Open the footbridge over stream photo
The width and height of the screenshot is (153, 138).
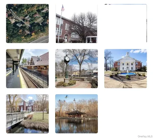27,114
